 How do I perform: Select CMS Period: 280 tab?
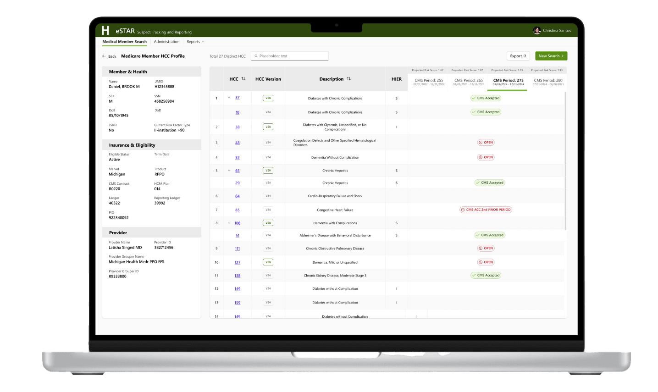click(x=548, y=82)
